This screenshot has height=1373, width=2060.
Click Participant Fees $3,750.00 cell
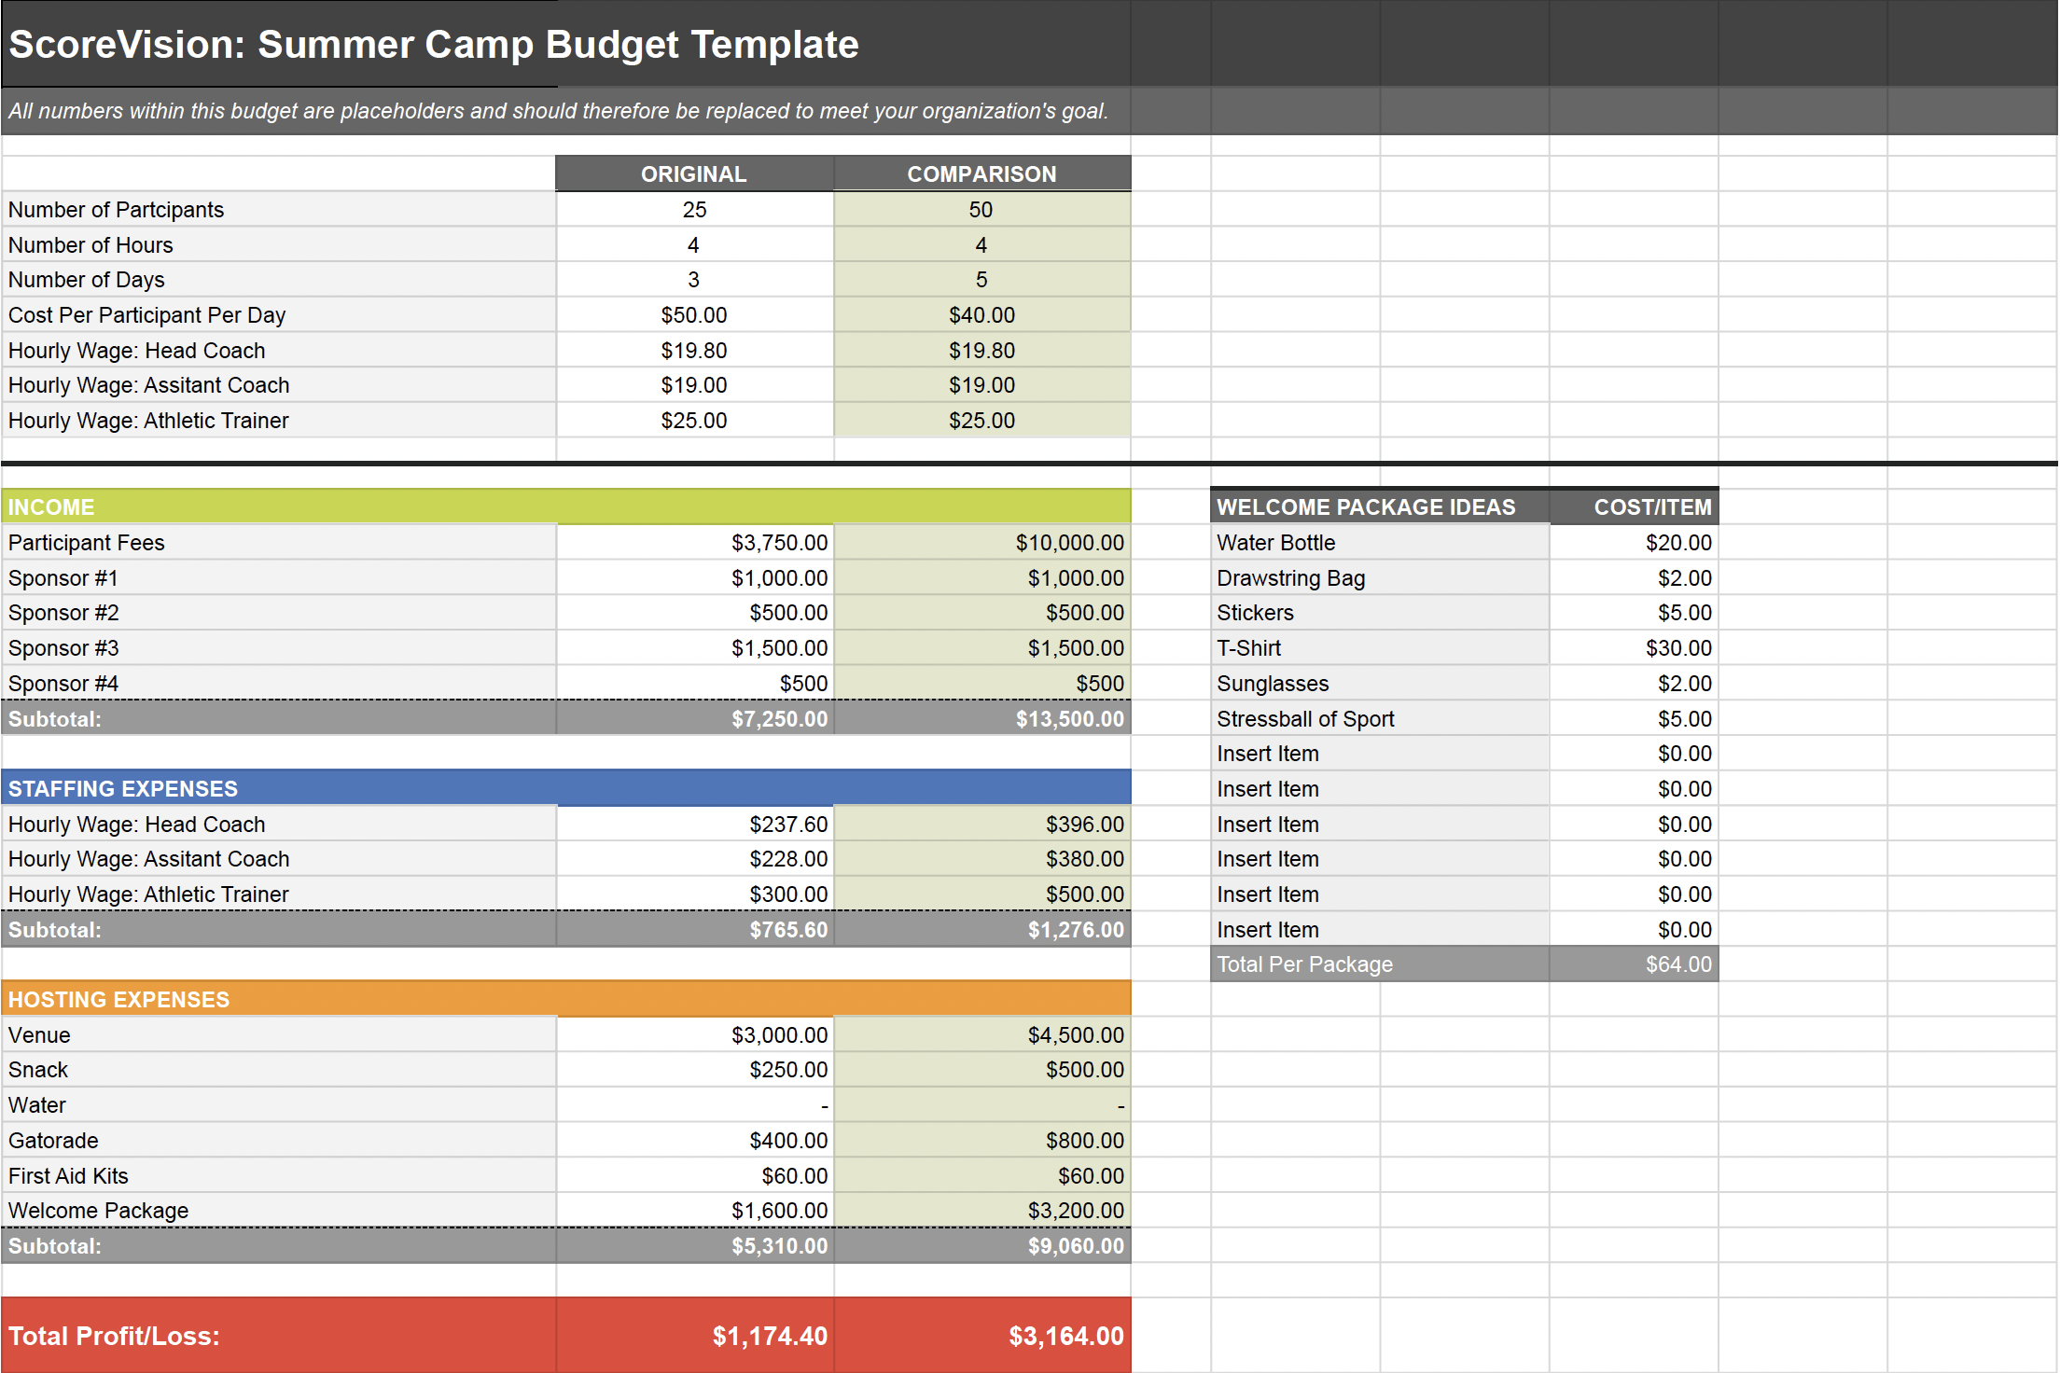click(693, 543)
